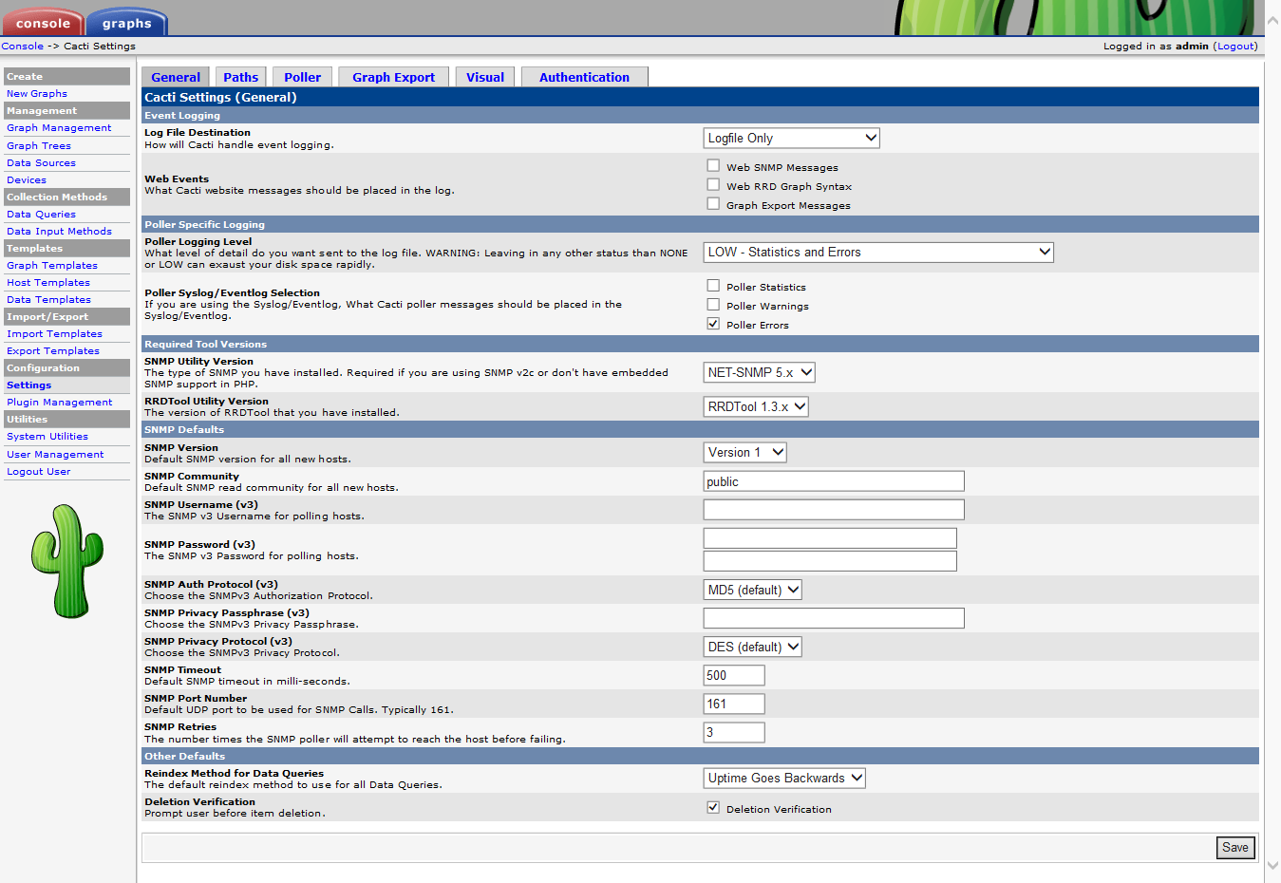1281x883 pixels.
Task: Open the console top tab
Action: pos(43,23)
